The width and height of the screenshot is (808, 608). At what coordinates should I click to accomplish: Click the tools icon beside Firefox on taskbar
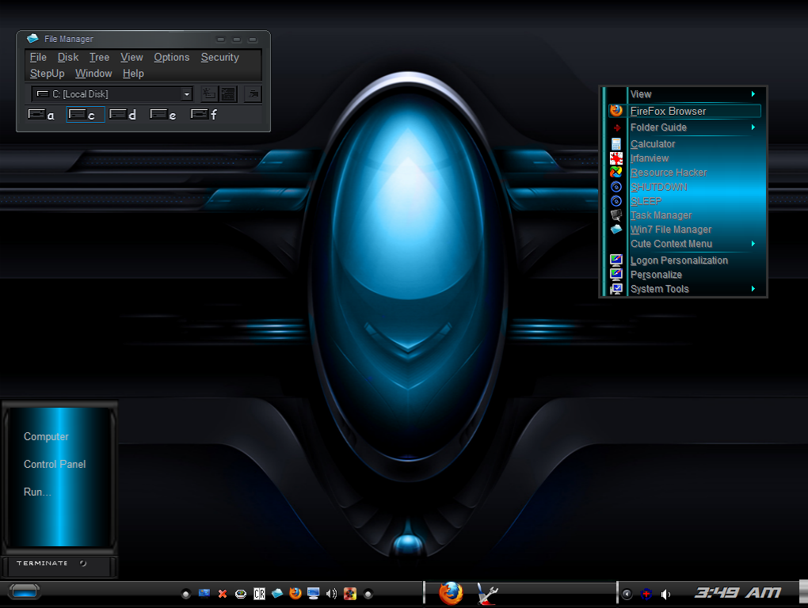(x=487, y=593)
